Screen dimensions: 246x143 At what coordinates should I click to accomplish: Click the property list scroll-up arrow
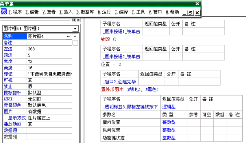coord(75,36)
